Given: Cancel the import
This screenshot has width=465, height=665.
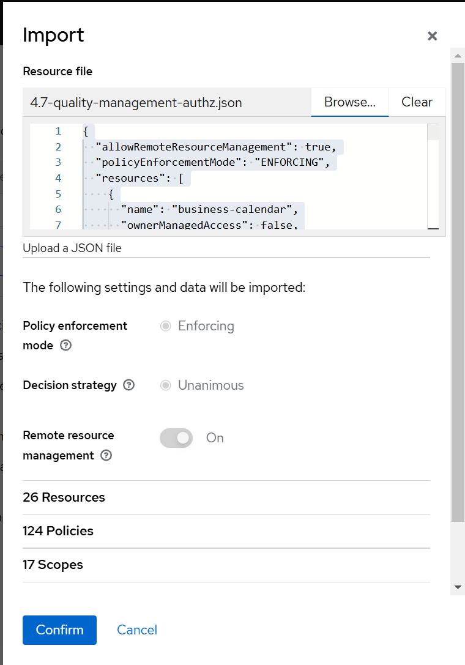Looking at the screenshot, I should coord(137,630).
